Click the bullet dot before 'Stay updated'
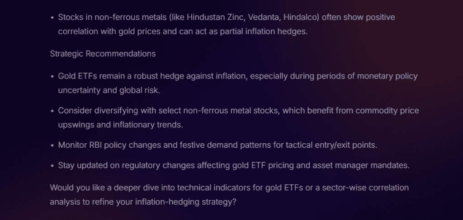The height and width of the screenshot is (220, 463). pyautogui.click(x=52, y=166)
